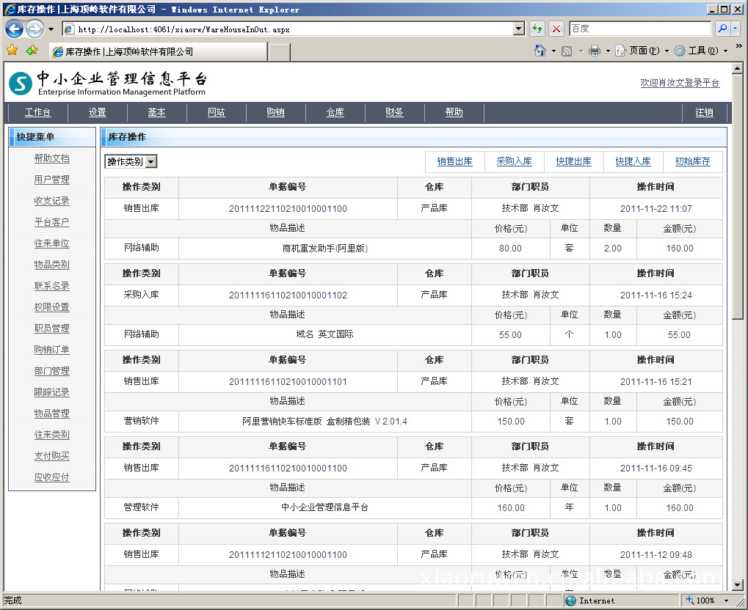Click the Print icon in toolbar
The height and width of the screenshot is (610, 748).
pos(595,51)
